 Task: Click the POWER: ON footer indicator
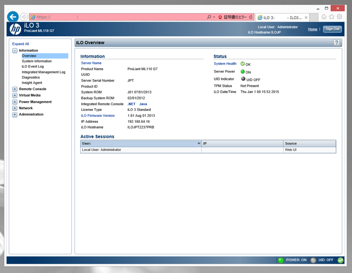(292, 260)
